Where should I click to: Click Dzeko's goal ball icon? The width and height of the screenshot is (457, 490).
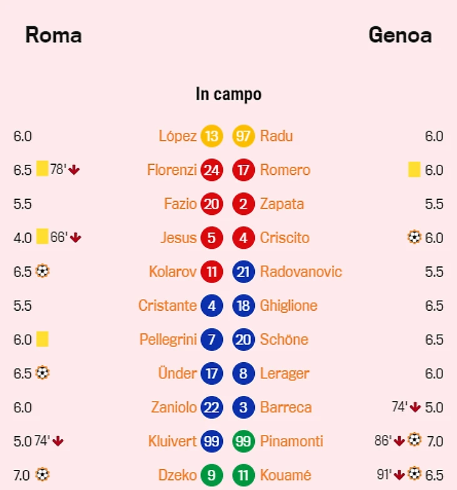click(43, 474)
